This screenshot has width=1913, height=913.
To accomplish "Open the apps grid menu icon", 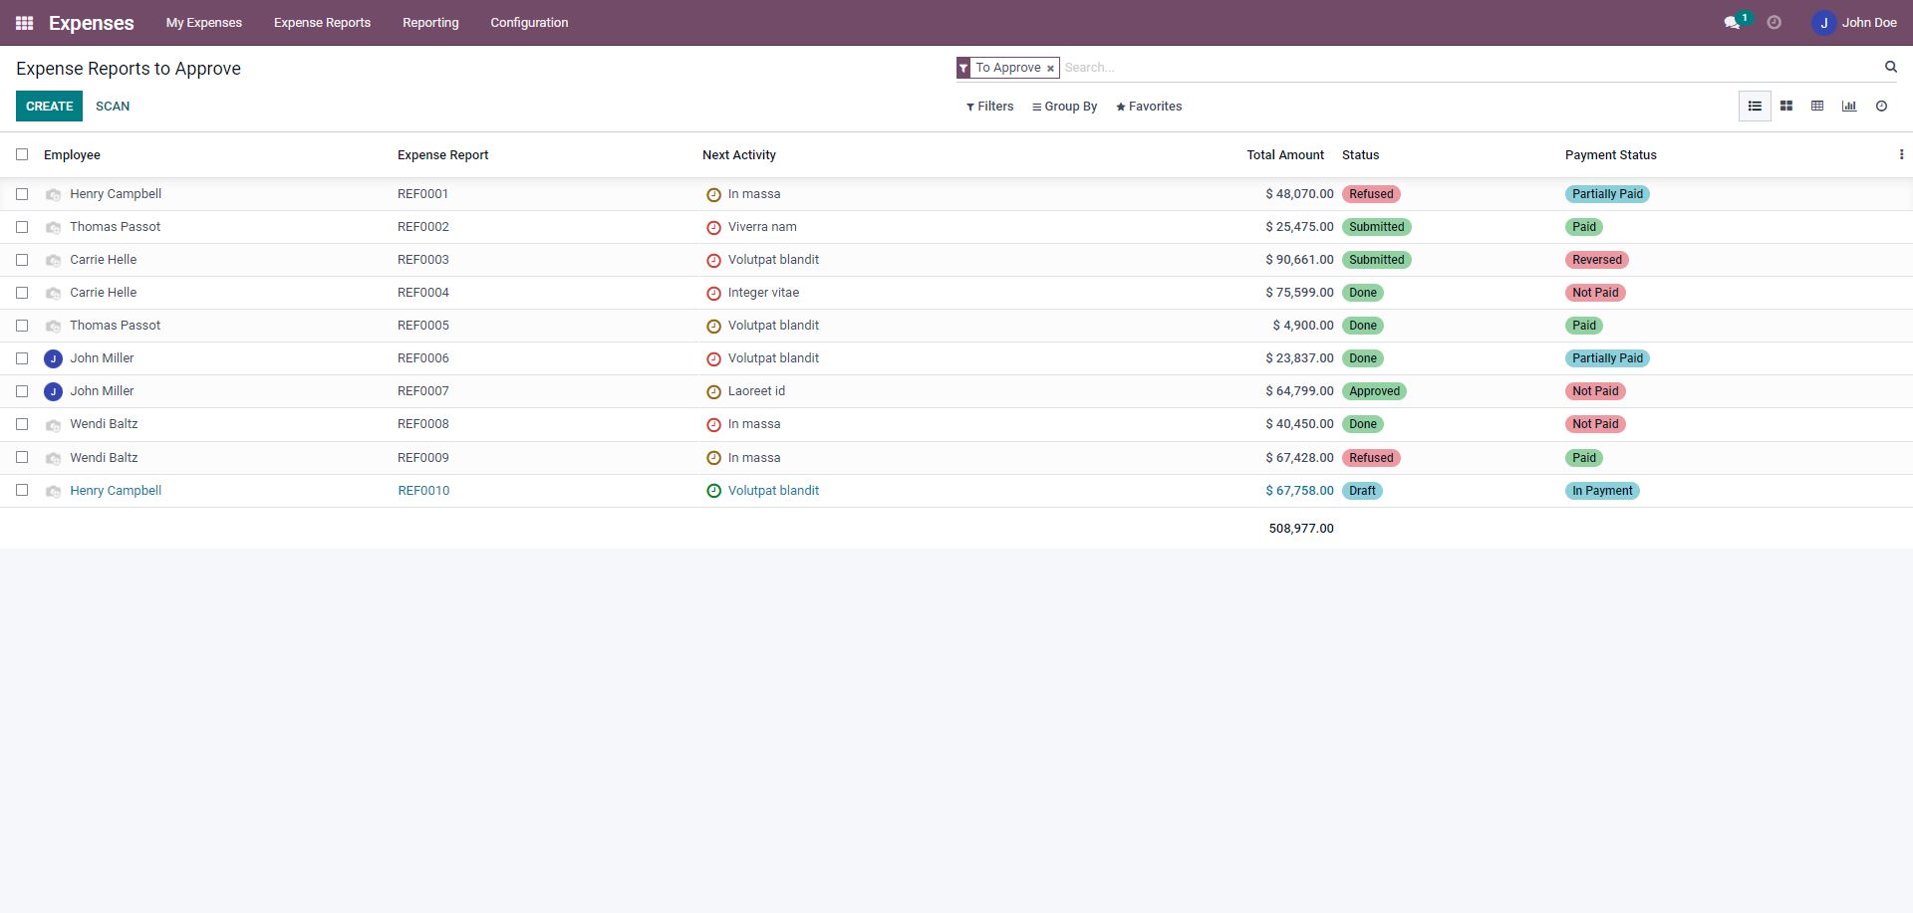I will click(x=25, y=23).
